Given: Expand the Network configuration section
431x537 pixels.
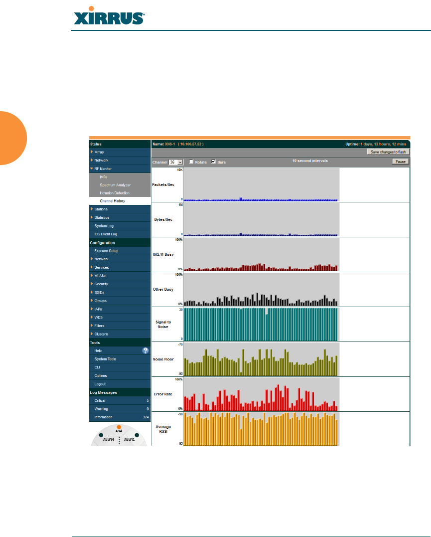Looking at the screenshot, I should coord(120,259).
